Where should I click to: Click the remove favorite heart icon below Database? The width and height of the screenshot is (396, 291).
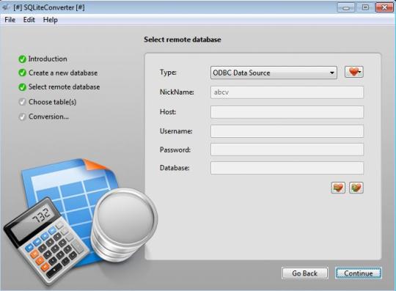pyautogui.click(x=338, y=188)
